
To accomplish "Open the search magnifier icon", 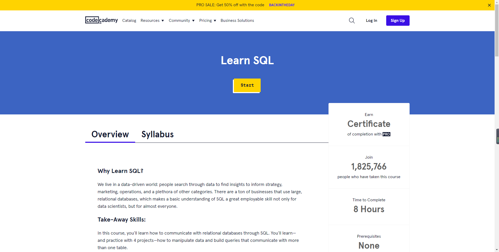I will (352, 21).
